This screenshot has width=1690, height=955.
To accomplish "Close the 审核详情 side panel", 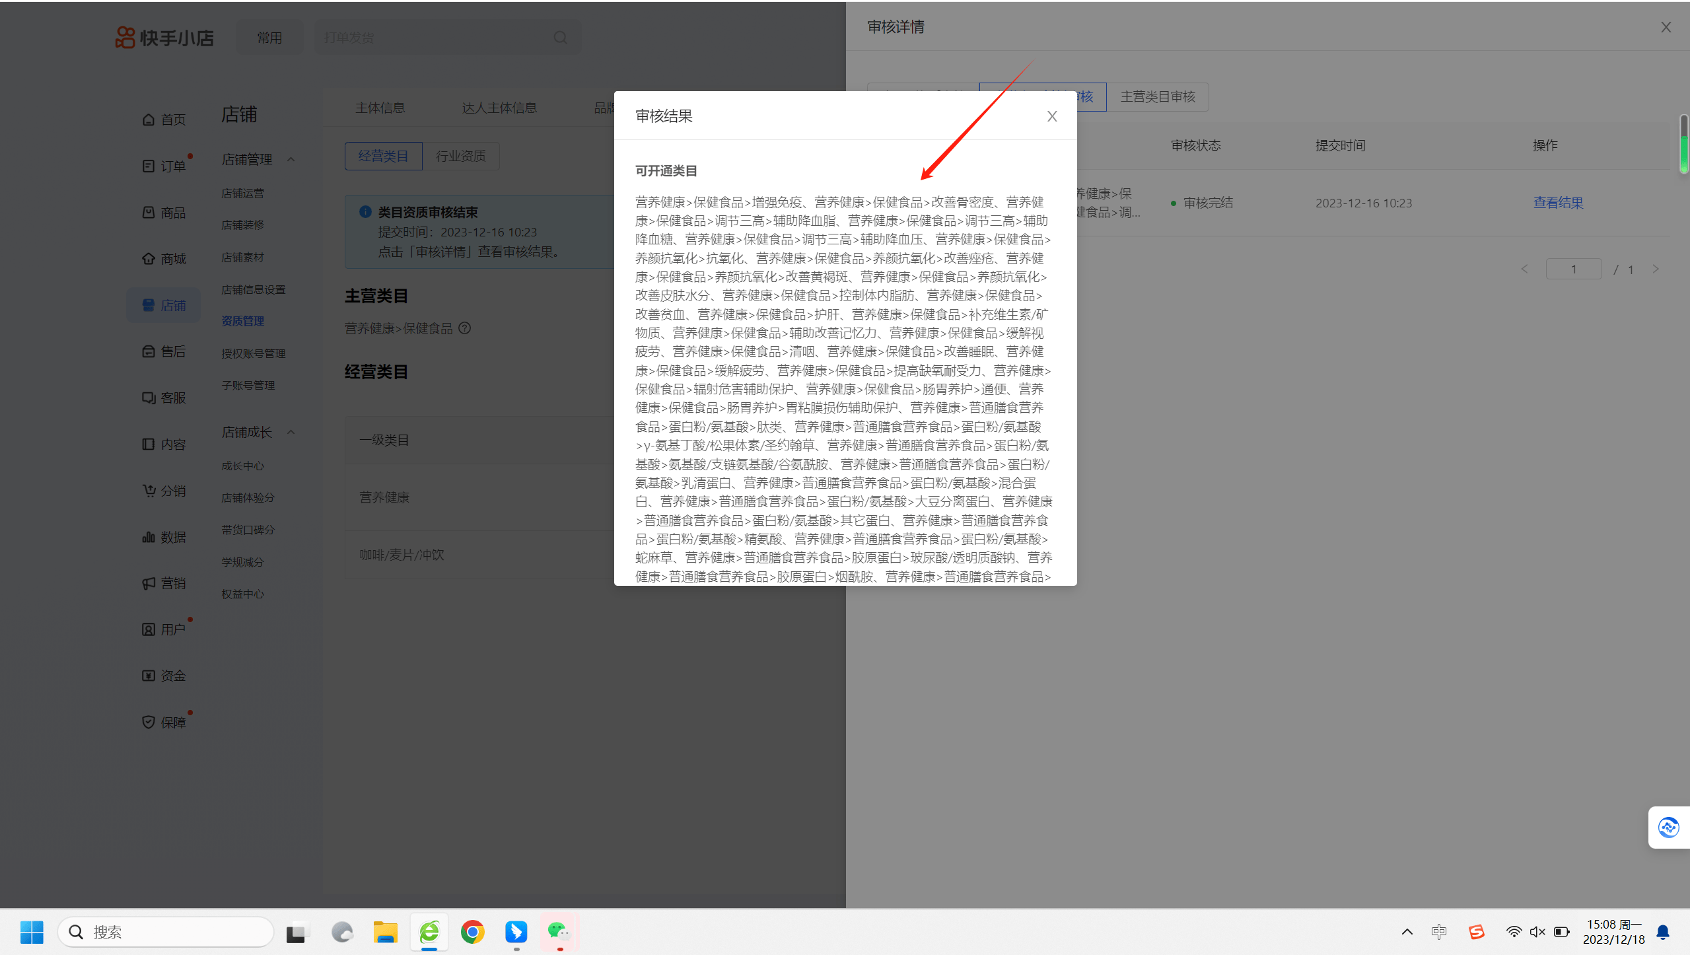I will tap(1666, 27).
